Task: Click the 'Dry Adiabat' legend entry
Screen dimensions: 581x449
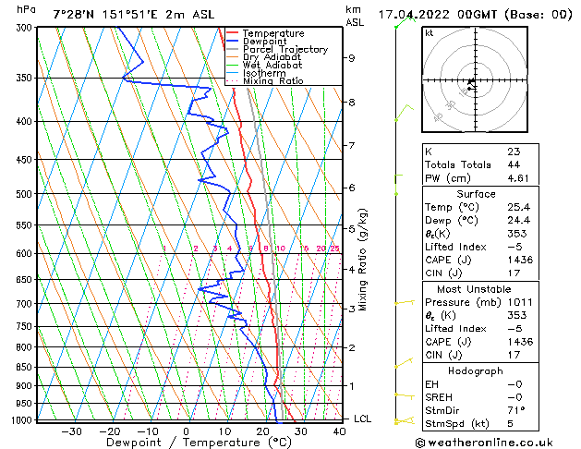Action: point(272,57)
